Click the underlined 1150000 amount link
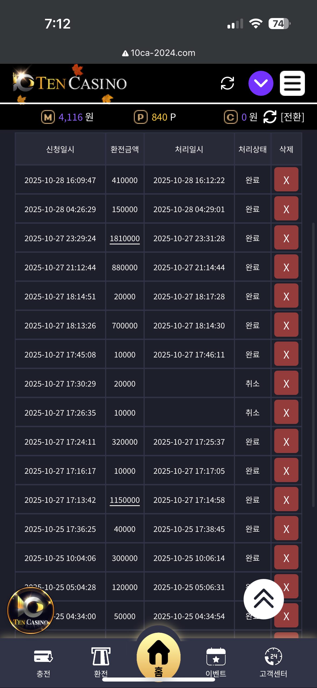The image size is (317, 688). coord(124,500)
